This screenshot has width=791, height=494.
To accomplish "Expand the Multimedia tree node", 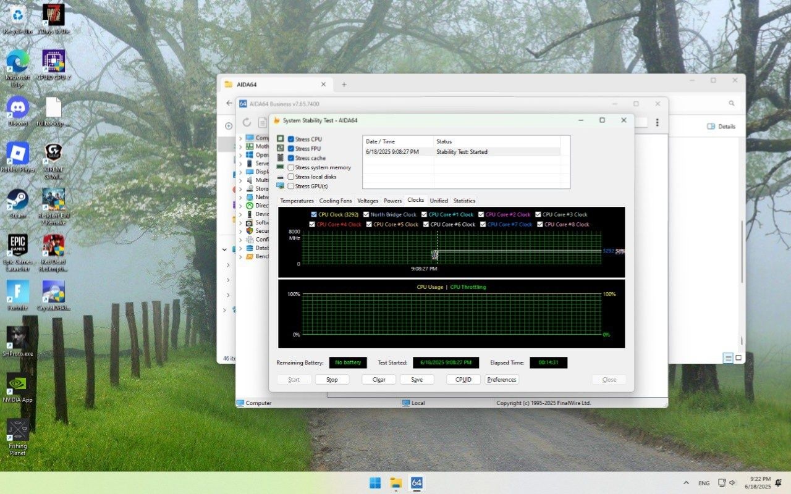I will [240, 180].
